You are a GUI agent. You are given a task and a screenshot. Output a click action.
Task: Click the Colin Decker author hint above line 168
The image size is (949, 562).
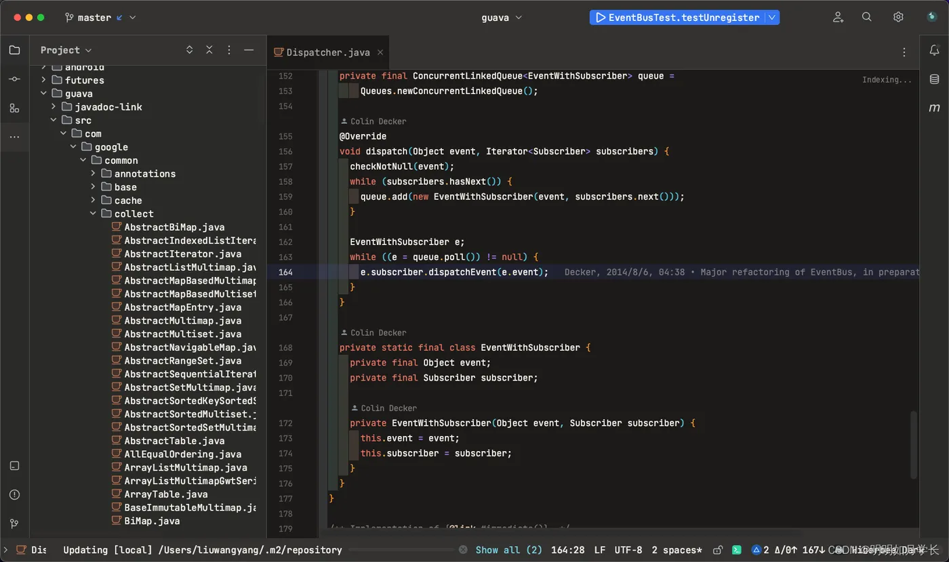[373, 332]
